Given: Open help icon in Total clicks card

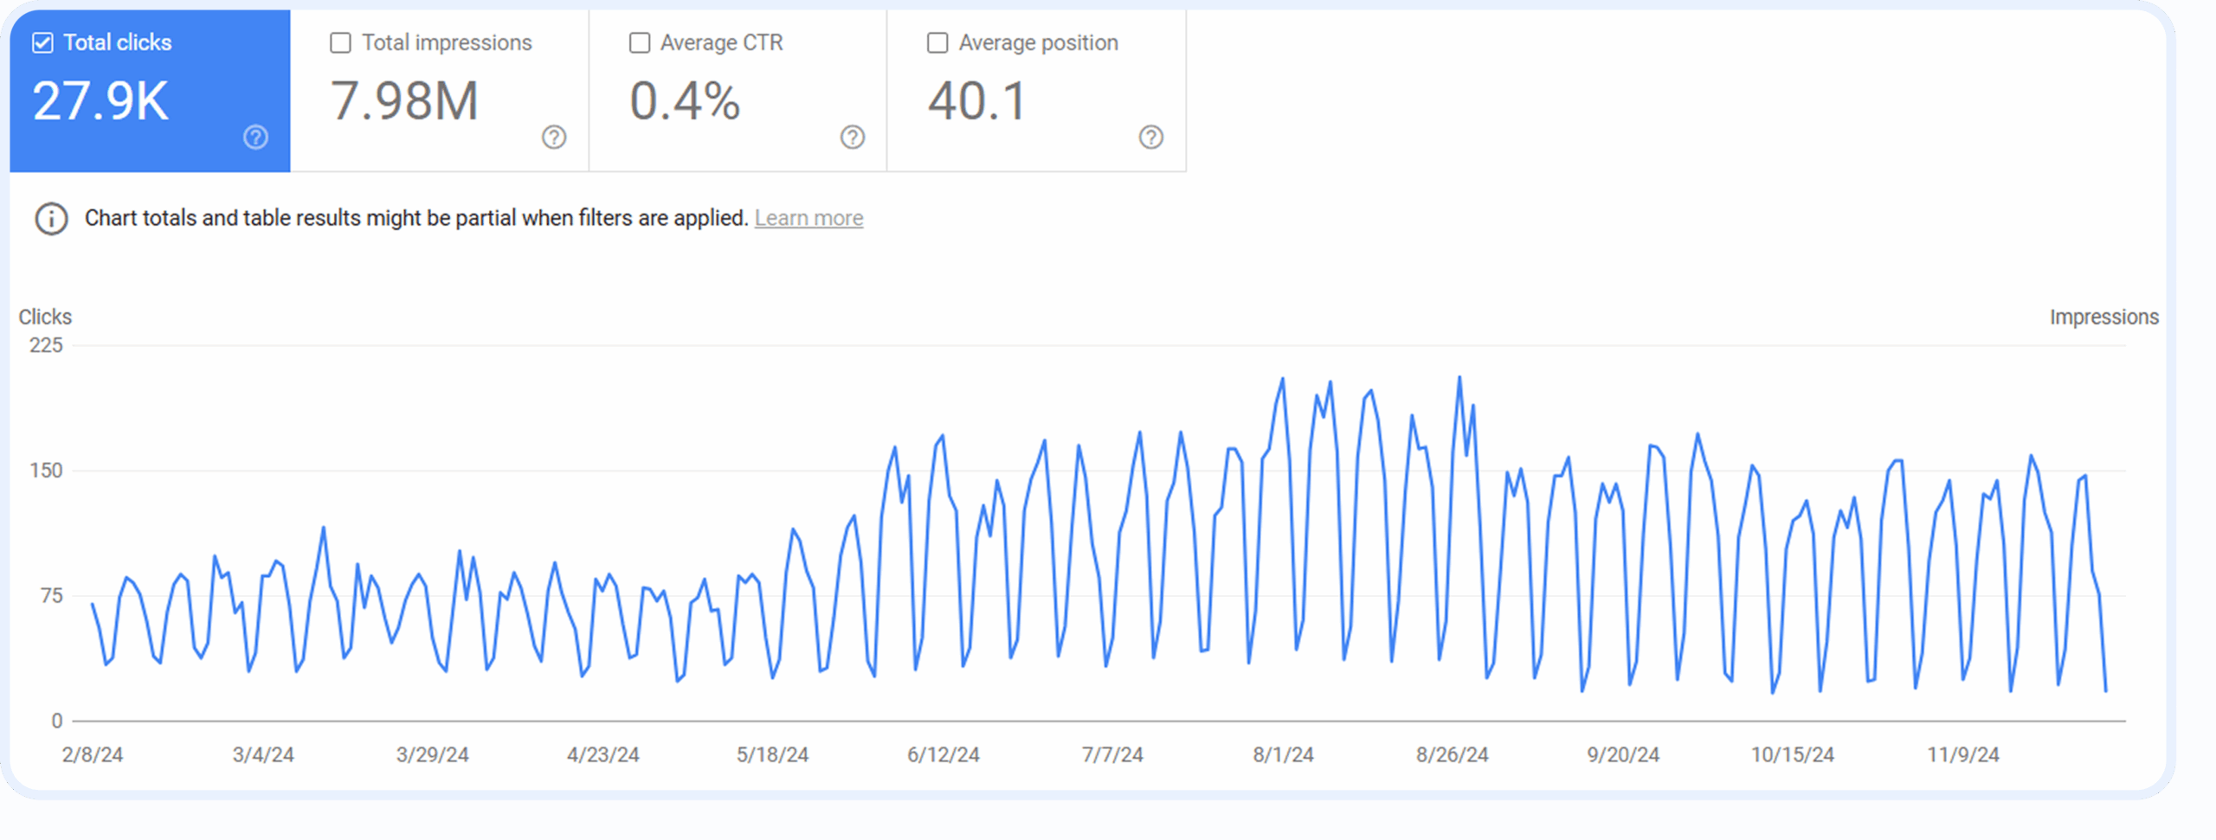Looking at the screenshot, I should pyautogui.click(x=255, y=137).
